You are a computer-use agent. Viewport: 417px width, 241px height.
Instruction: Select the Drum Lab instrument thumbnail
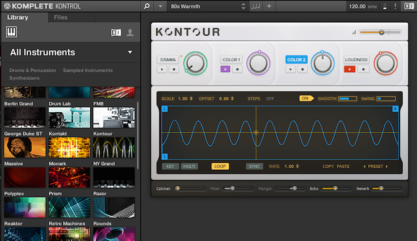[69, 117]
